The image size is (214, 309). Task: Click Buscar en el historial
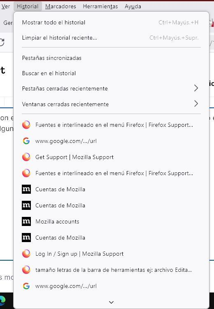point(111,73)
